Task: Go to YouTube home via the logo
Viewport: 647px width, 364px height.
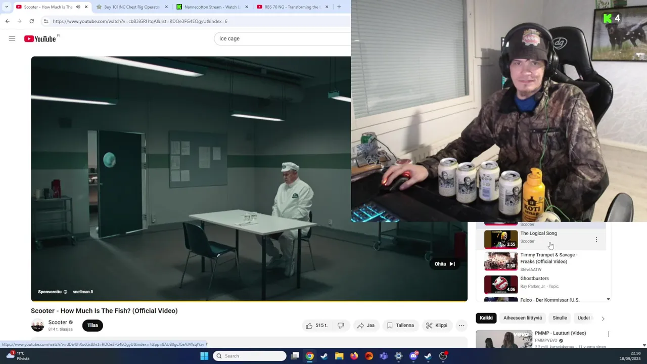Action: pos(40,39)
